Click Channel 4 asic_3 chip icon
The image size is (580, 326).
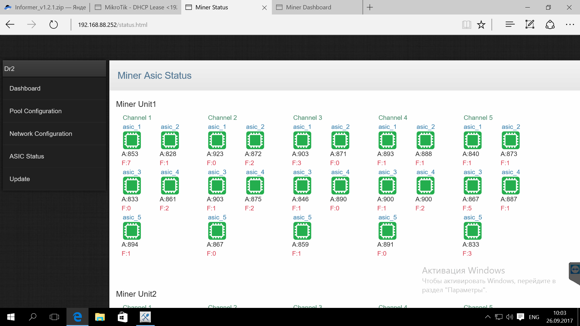387,186
